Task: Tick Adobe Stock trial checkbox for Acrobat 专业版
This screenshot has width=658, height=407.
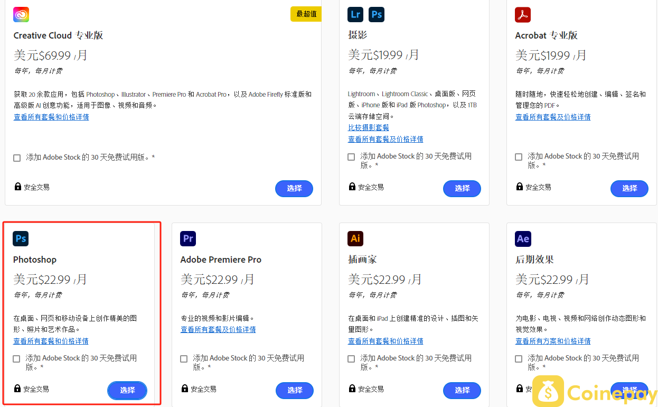Action: [x=519, y=157]
